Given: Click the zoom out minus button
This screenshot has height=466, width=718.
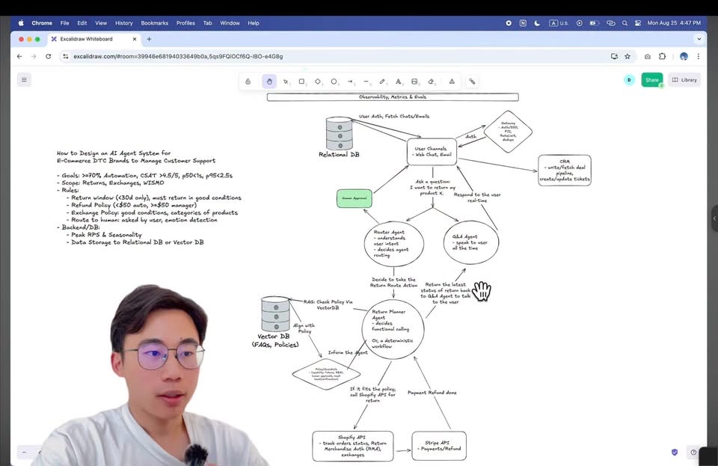Looking at the screenshot, I should click(24, 453).
